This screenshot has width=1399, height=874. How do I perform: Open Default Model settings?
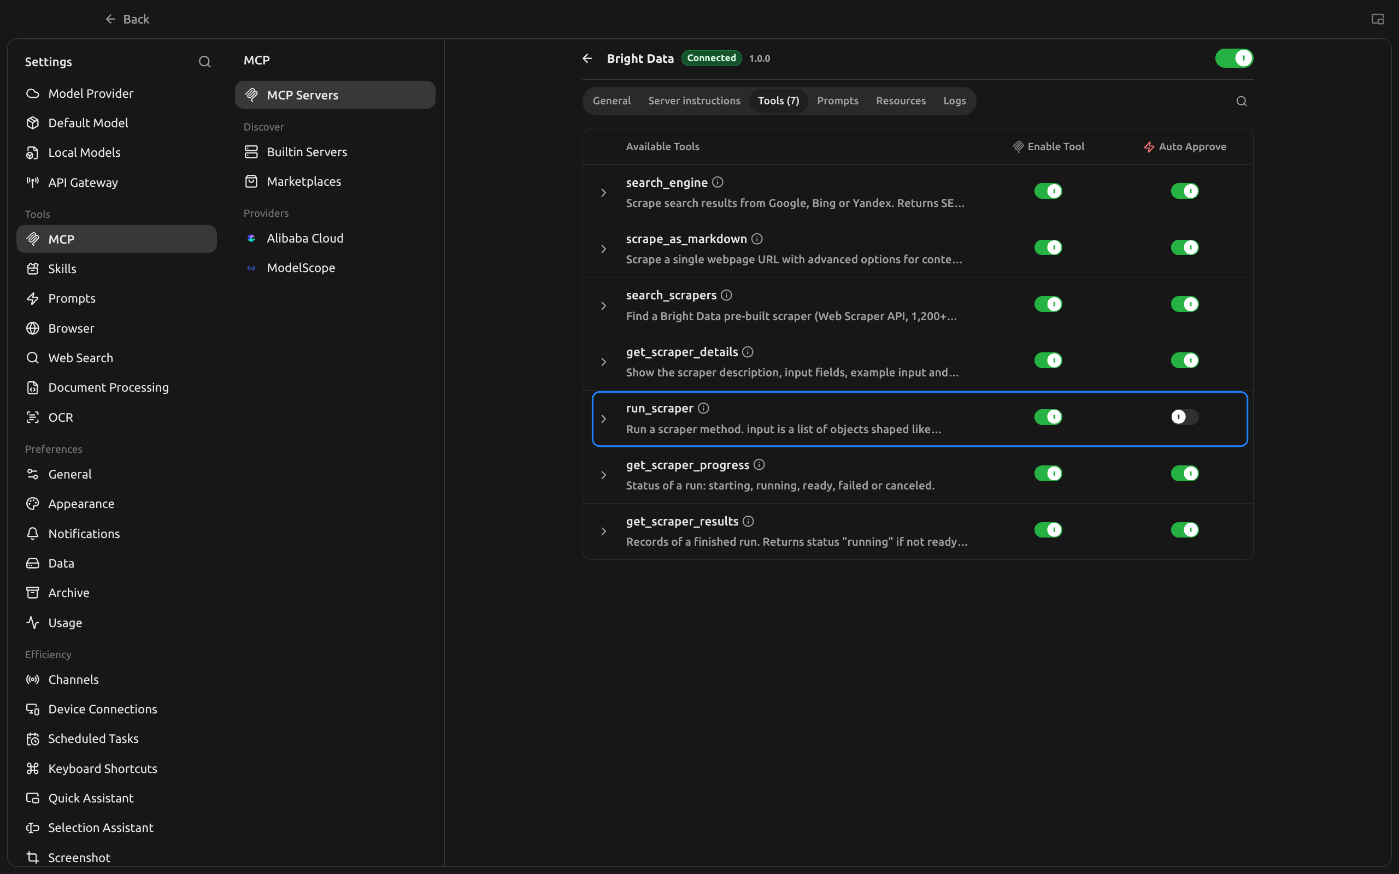pos(116,122)
